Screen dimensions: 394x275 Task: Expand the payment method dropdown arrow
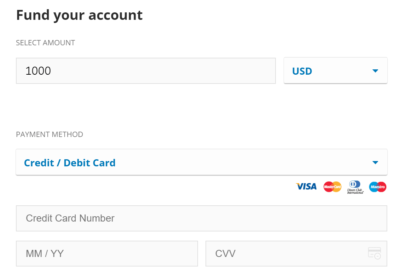pos(375,163)
